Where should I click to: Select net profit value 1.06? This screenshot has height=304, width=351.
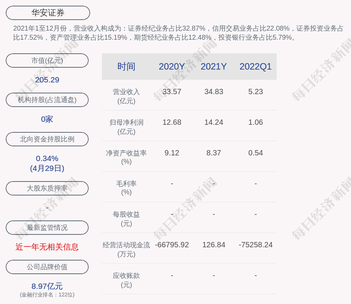pos(256,122)
